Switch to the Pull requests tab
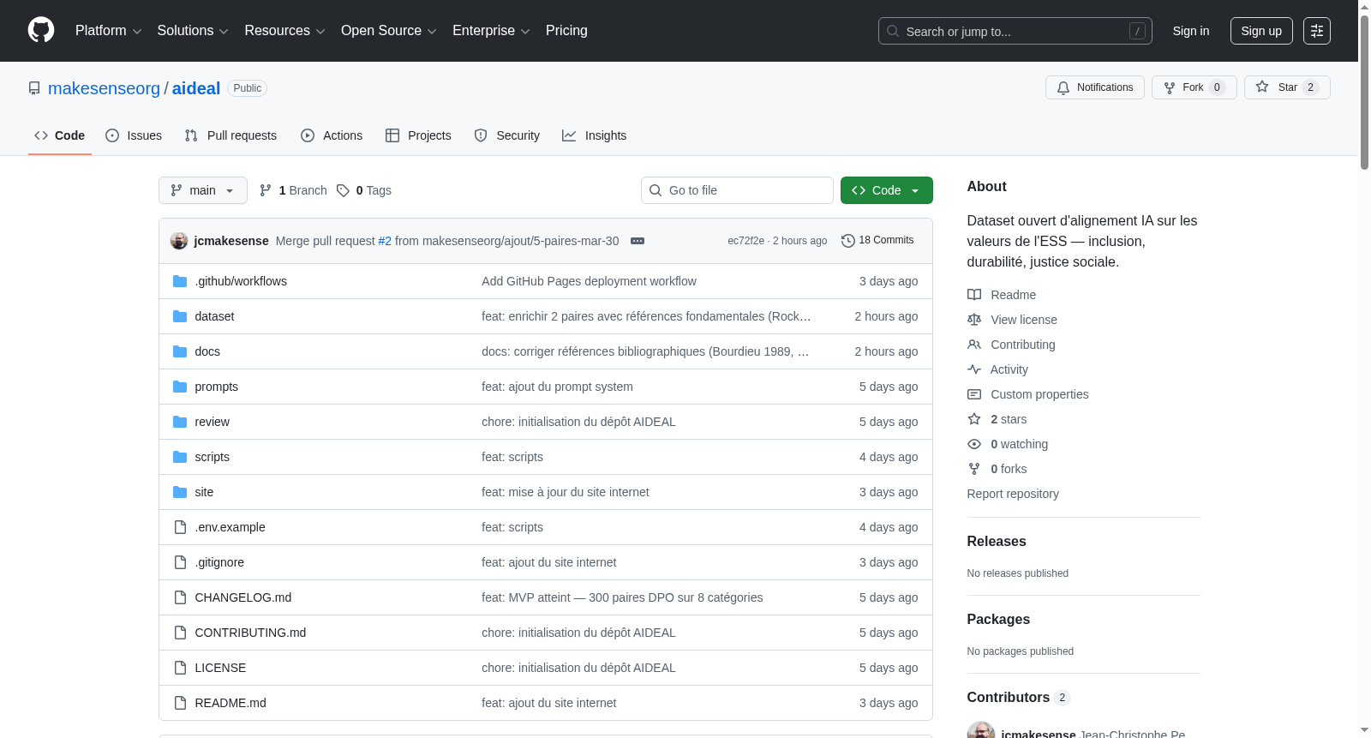1371x738 pixels. click(230, 135)
